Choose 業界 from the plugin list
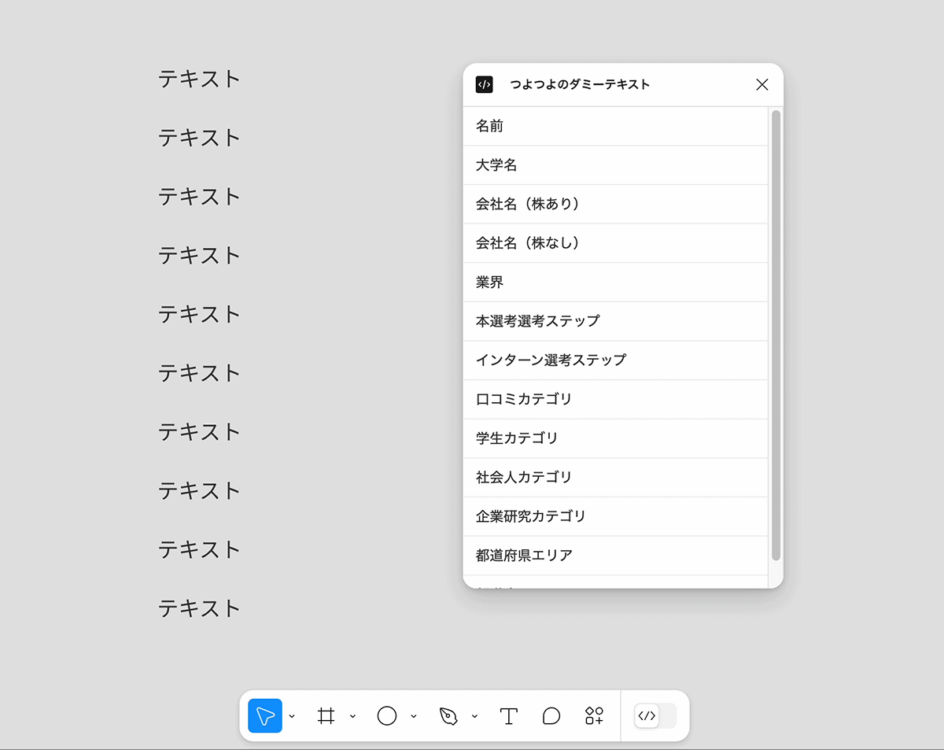 point(615,282)
